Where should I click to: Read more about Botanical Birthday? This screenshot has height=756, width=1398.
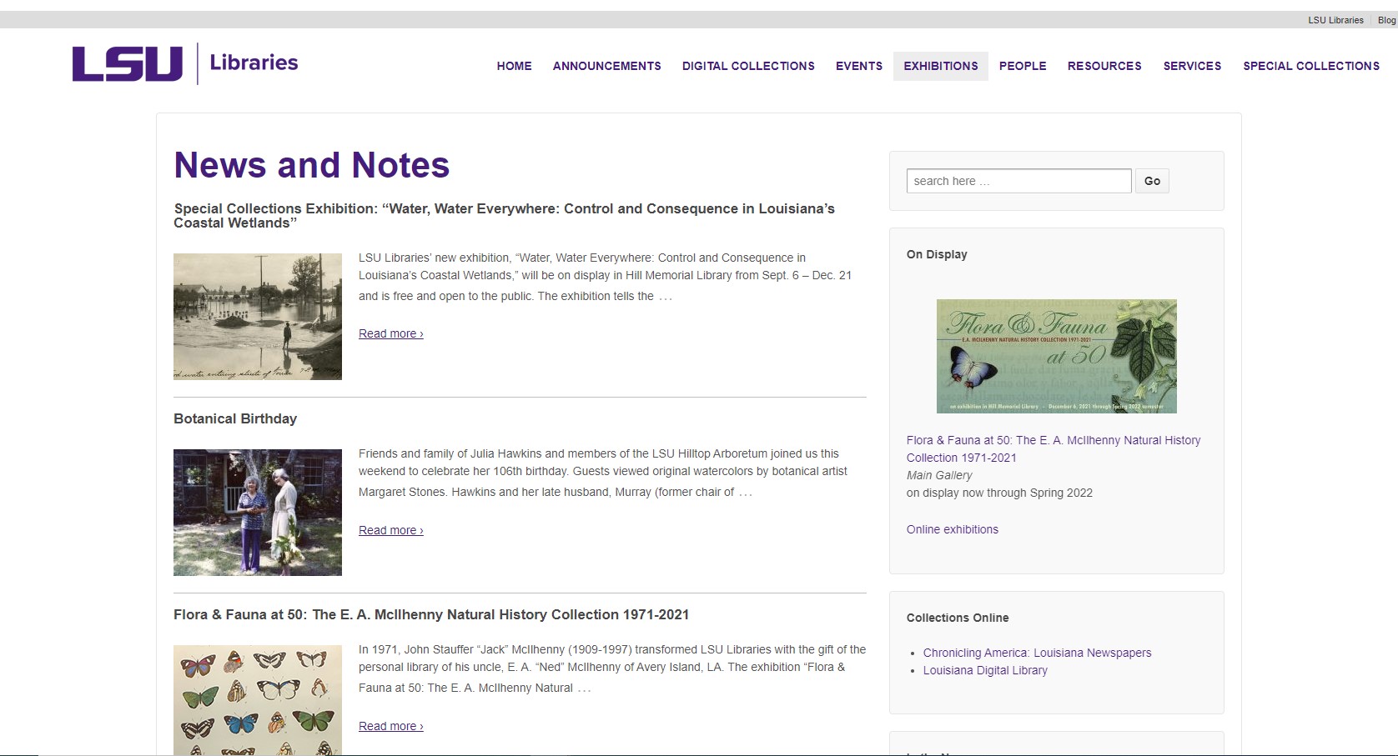(x=391, y=530)
